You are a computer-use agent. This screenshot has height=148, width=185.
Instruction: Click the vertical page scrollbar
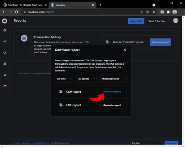(183, 80)
